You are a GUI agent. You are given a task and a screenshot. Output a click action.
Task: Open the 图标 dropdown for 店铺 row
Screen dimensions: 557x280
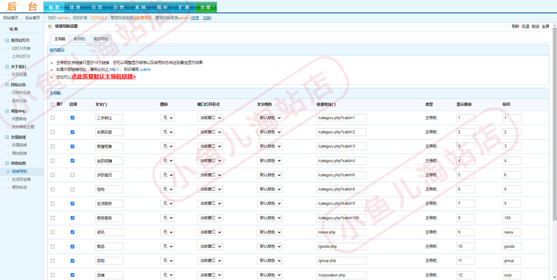pos(167,275)
